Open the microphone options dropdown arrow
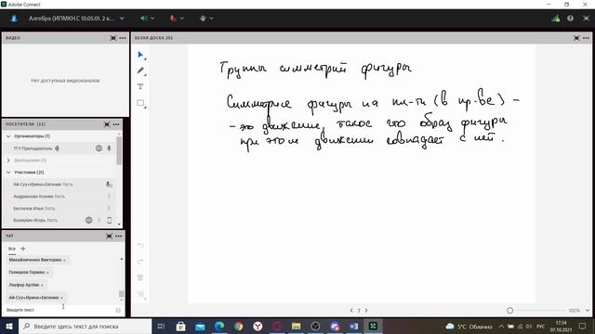The width and height of the screenshot is (595, 334). coord(182,19)
